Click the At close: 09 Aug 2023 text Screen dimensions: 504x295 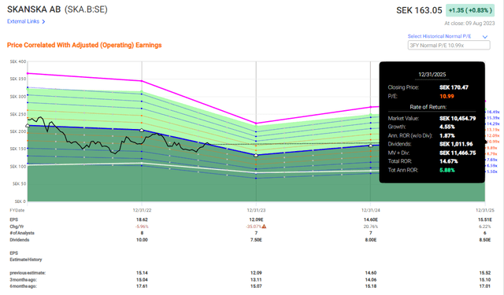pos(469,23)
